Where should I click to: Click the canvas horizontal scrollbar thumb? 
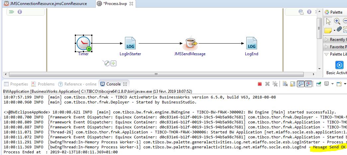pyautogui.click(x=156, y=74)
